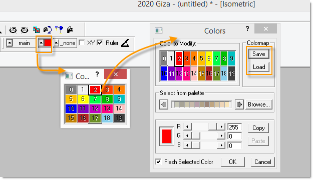
Task: Click the Paste button
Action: pyautogui.click(x=258, y=141)
